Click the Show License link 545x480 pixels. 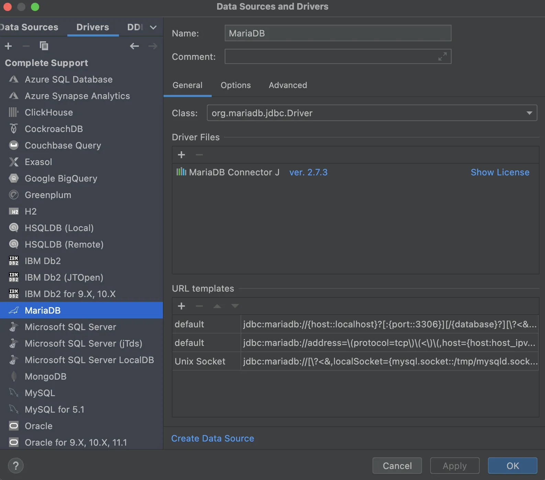(x=500, y=172)
